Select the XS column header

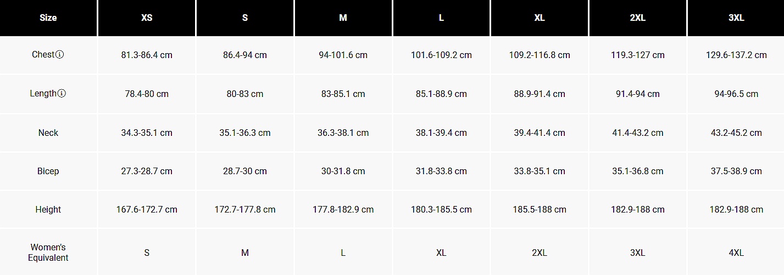pos(147,18)
